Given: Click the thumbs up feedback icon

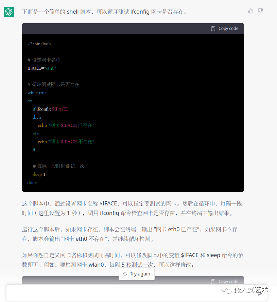Looking at the screenshot, I should click(x=250, y=11).
